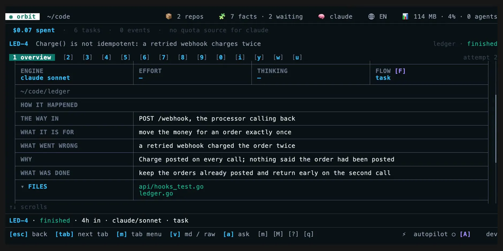Click the EFFORT cell
503x251 pixels.
click(192, 74)
